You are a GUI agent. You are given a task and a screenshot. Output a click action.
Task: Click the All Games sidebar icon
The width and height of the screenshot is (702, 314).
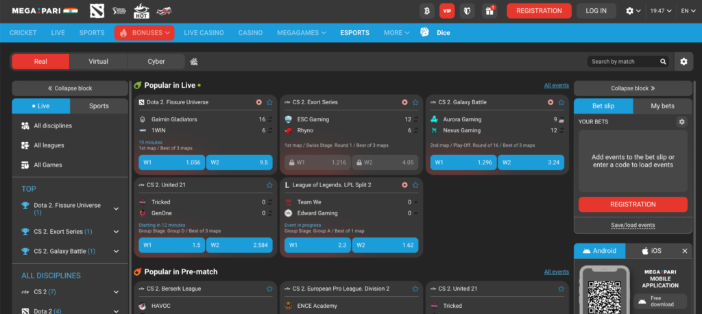[25, 165]
